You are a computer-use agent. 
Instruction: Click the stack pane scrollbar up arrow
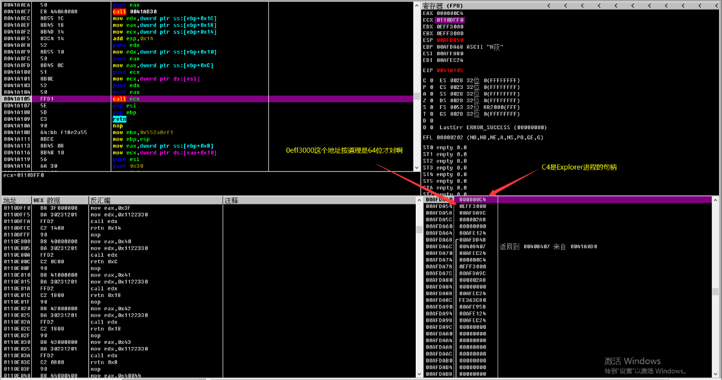[x=717, y=199]
